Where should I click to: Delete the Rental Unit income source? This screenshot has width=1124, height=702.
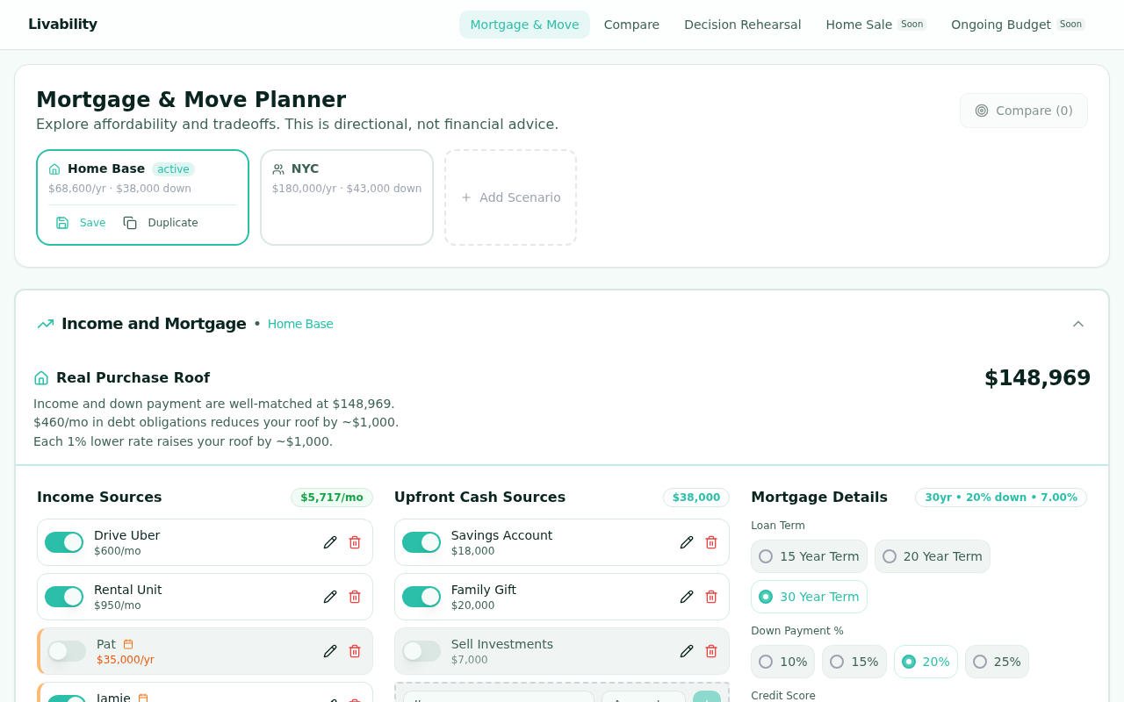coord(355,597)
